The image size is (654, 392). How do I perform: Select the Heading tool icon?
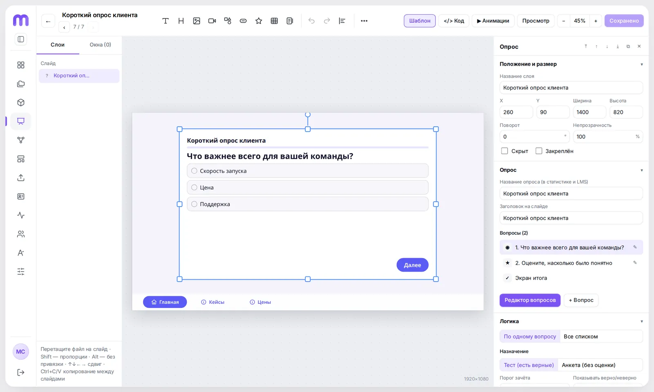[181, 21]
